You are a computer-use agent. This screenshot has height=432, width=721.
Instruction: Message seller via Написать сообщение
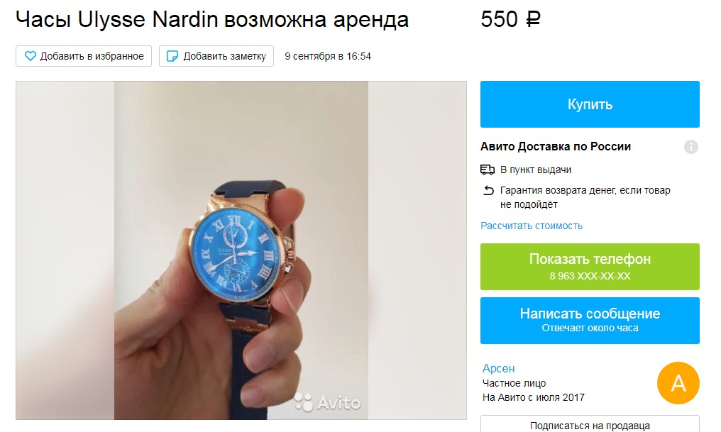click(590, 321)
